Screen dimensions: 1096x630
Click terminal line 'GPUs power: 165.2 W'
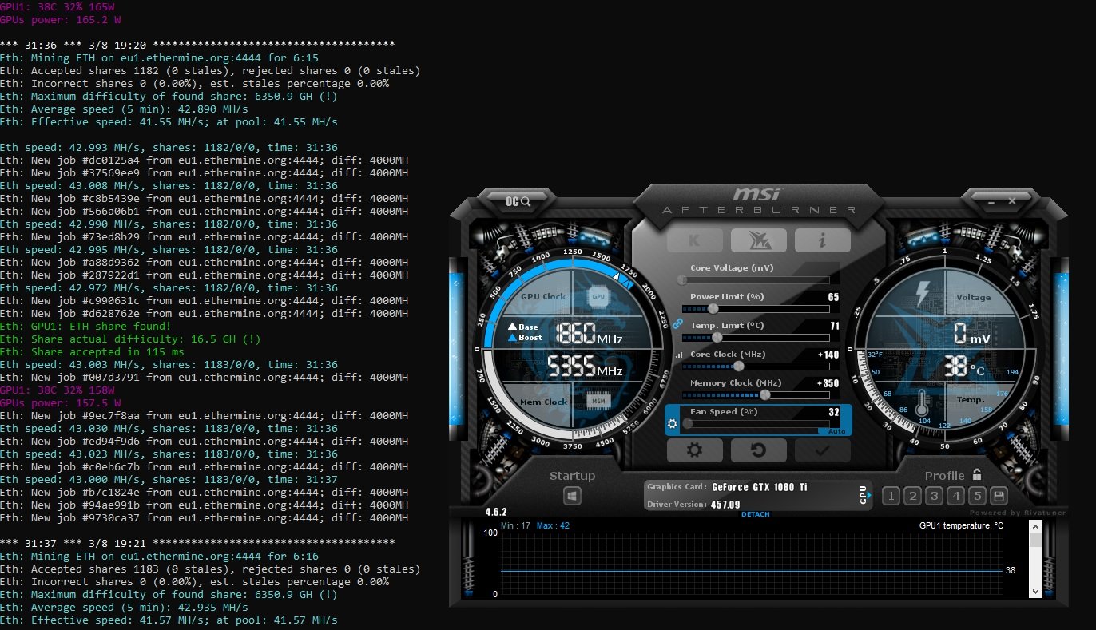pos(60,19)
